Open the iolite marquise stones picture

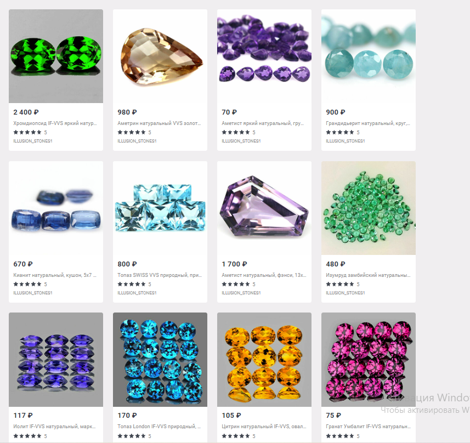pyautogui.click(x=56, y=360)
